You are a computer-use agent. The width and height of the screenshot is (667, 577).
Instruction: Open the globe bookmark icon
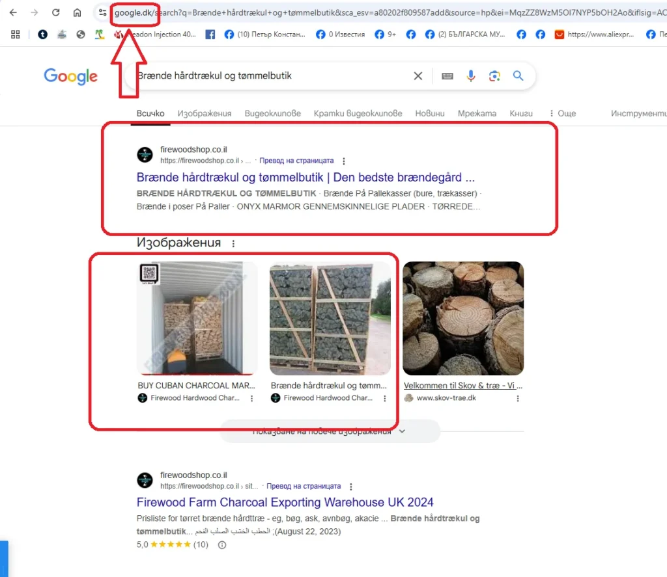pyautogui.click(x=80, y=34)
